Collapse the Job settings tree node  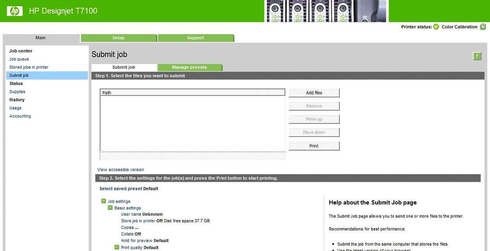click(103, 201)
